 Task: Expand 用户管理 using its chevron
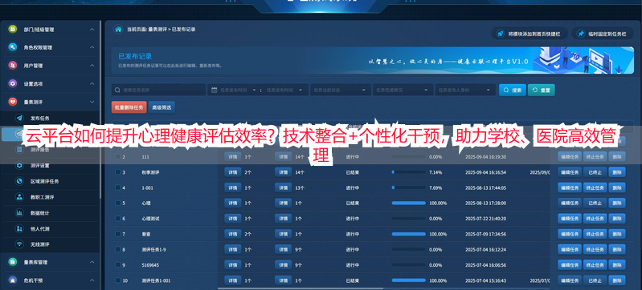92,66
